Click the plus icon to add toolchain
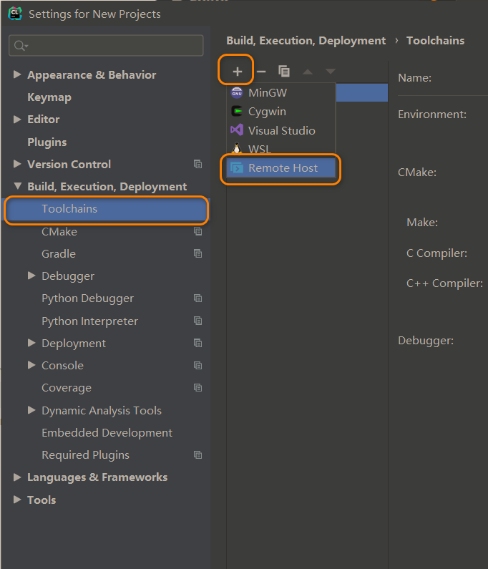The width and height of the screenshot is (488, 569). [x=238, y=72]
